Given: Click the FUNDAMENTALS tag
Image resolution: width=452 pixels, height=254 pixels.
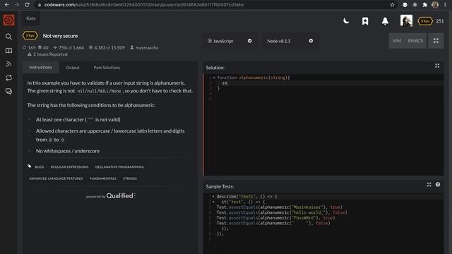Looking at the screenshot, I should tap(103, 179).
